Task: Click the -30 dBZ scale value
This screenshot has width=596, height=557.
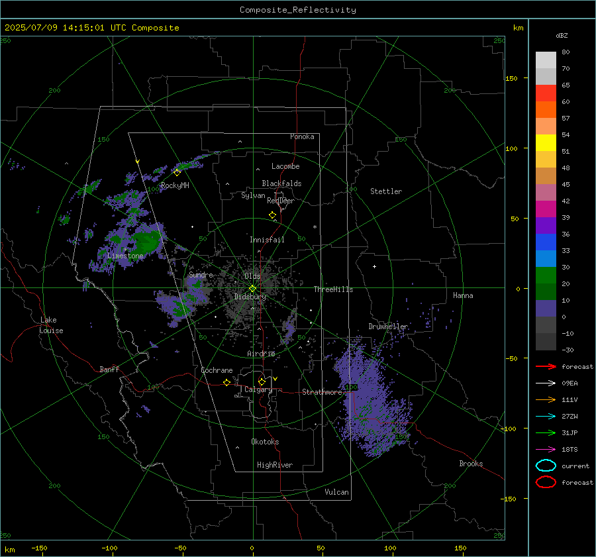Action: pyautogui.click(x=568, y=350)
